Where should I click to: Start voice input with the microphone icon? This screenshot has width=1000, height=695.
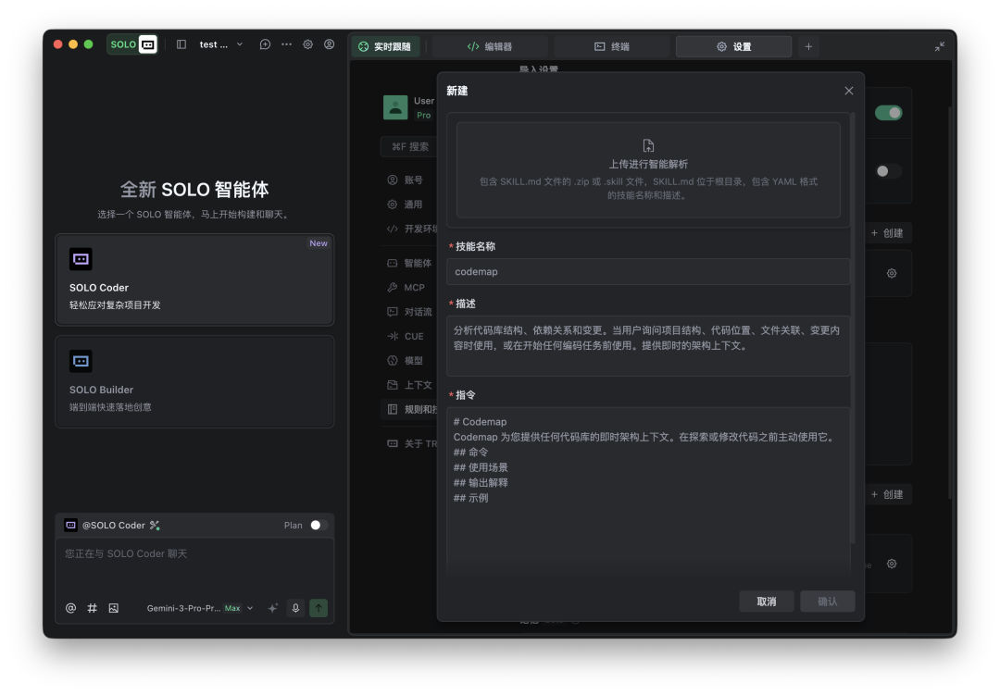coord(296,608)
